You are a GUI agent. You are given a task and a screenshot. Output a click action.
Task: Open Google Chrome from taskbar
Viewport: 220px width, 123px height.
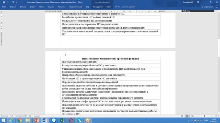tap(20, 120)
